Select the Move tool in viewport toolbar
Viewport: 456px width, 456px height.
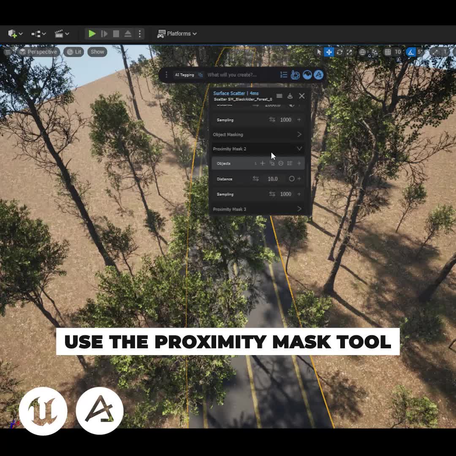tap(329, 52)
